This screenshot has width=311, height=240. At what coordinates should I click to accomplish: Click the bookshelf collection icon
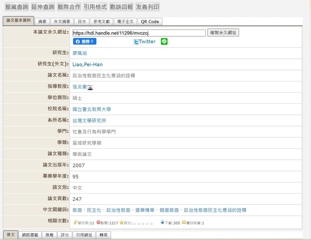click(x=184, y=222)
